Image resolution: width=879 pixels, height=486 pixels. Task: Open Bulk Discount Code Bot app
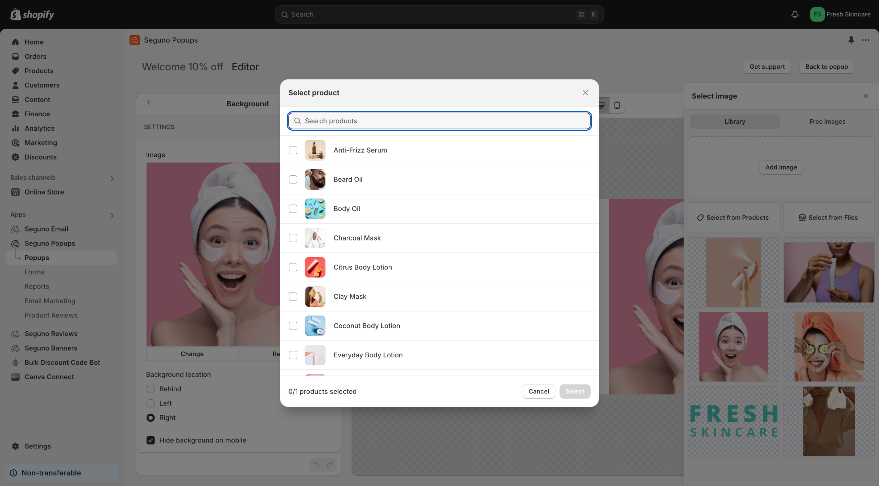pos(62,363)
